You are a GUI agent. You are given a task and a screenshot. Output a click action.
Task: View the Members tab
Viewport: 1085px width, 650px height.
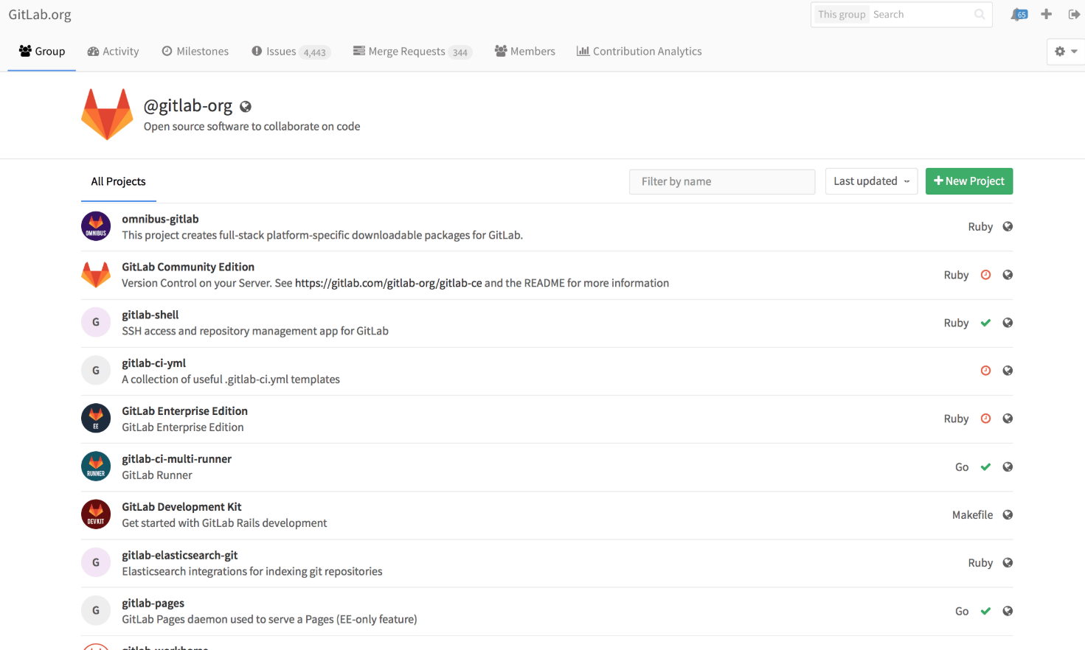[525, 52]
